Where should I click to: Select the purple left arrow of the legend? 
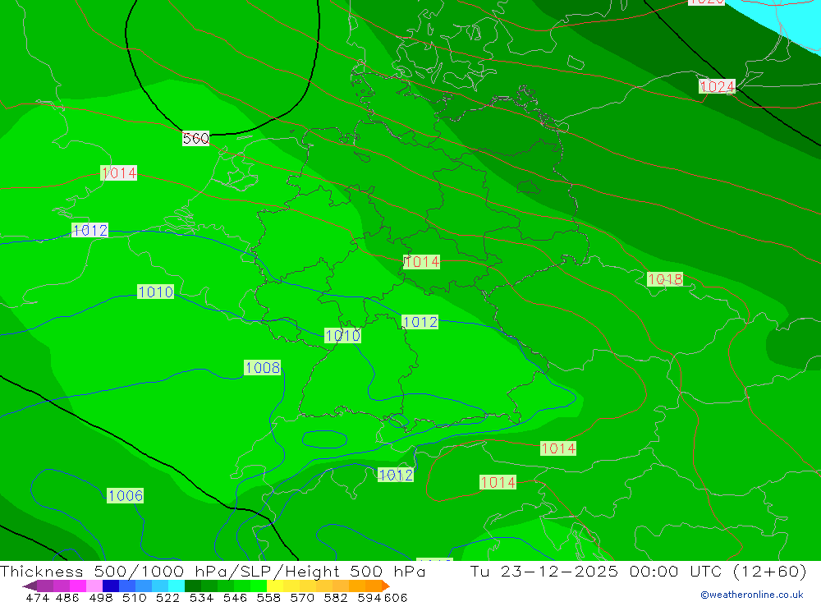click(x=30, y=586)
